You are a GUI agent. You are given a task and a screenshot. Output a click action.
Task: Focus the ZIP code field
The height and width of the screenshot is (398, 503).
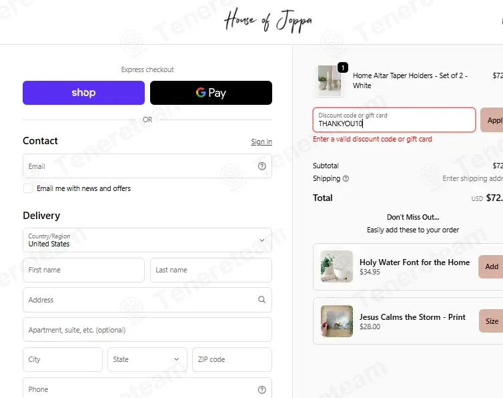[x=232, y=359]
